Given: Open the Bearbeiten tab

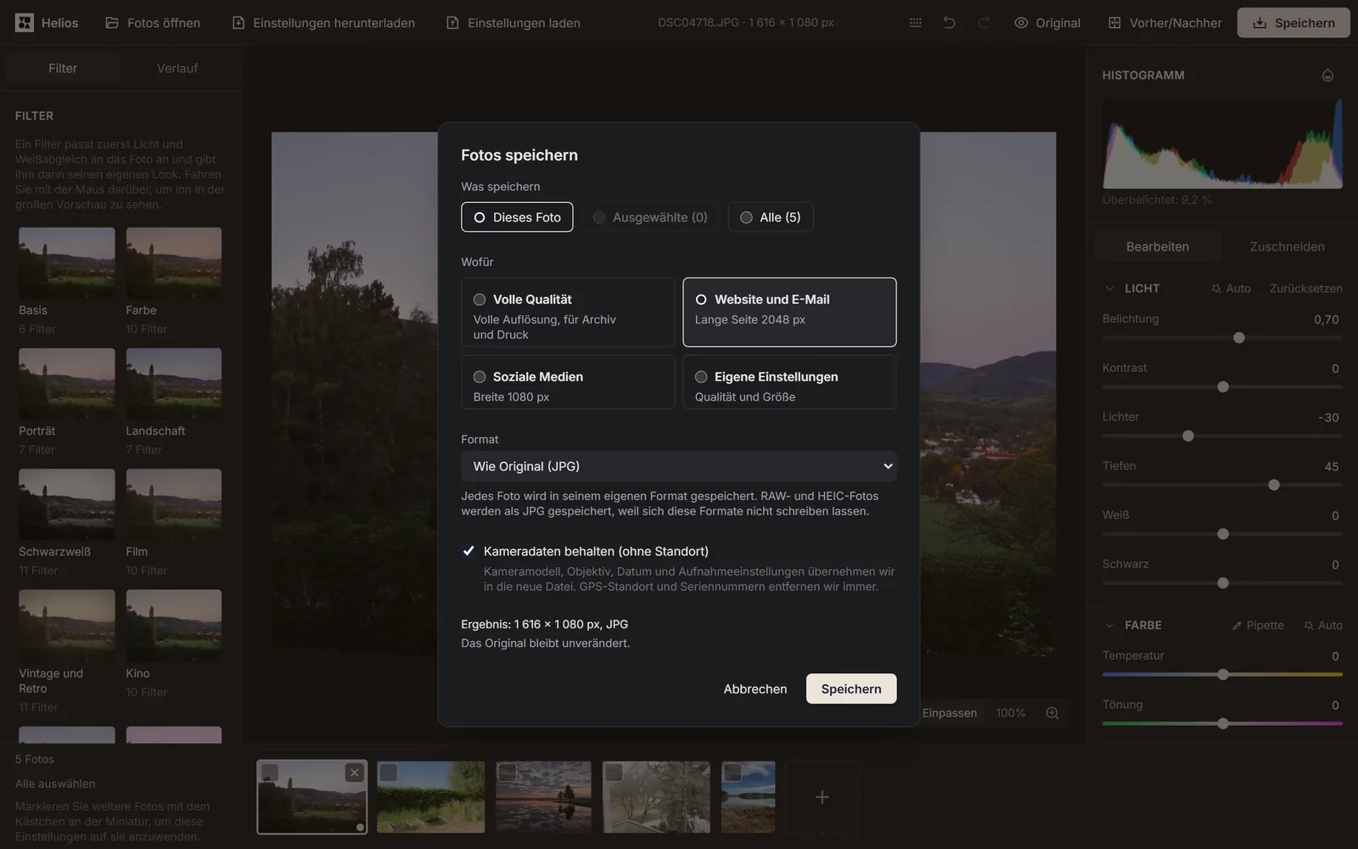Looking at the screenshot, I should point(1158,247).
